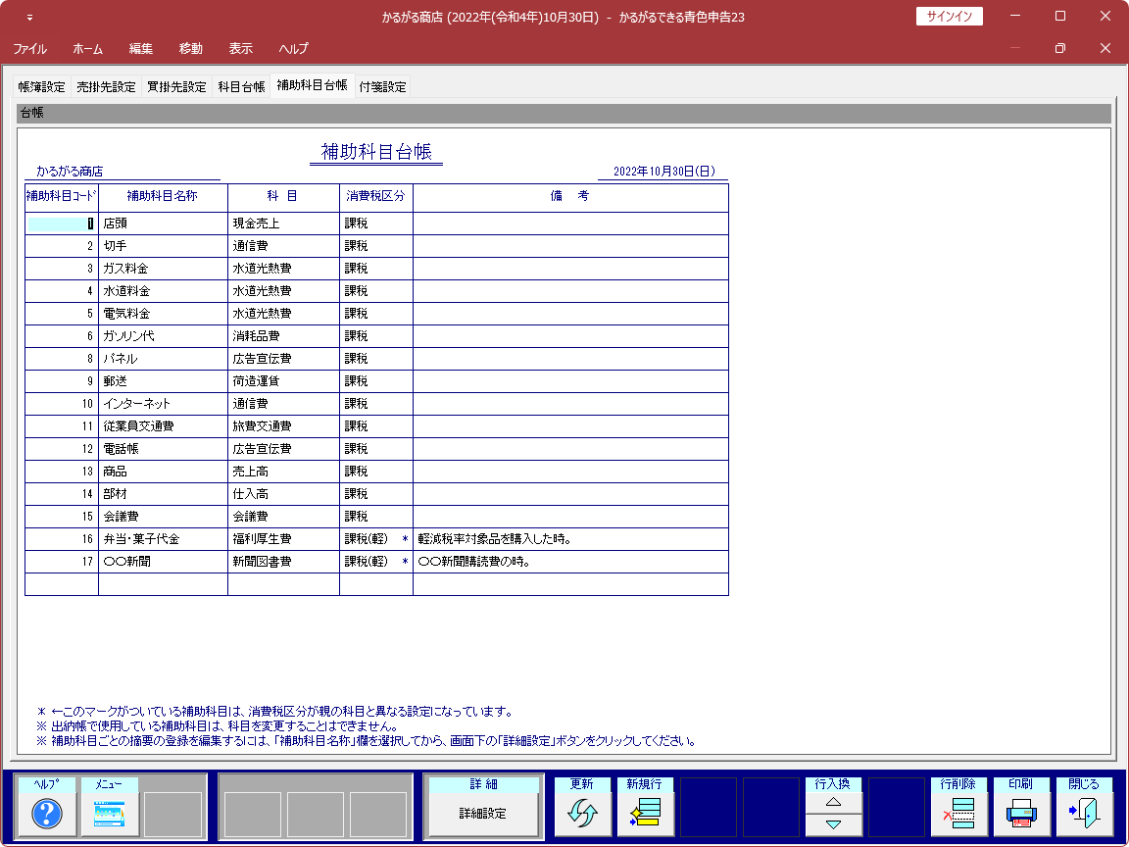Switch to the 買掛先設定 tab
Image resolution: width=1129 pixels, height=847 pixels.
(176, 86)
